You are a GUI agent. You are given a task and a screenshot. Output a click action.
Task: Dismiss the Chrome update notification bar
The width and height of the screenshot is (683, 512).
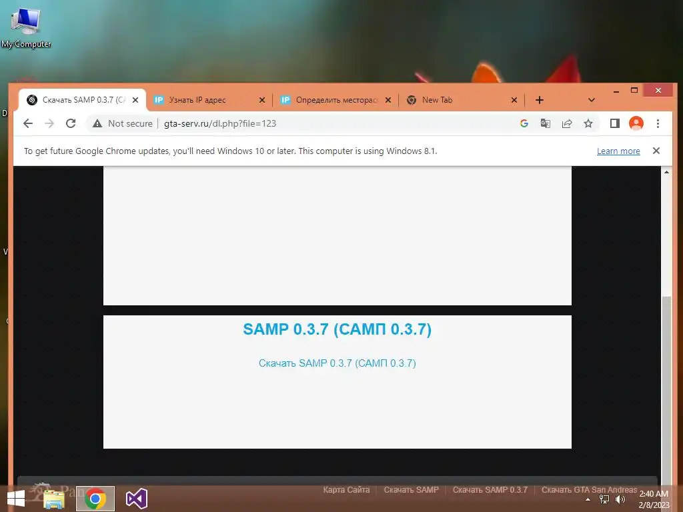(x=656, y=151)
